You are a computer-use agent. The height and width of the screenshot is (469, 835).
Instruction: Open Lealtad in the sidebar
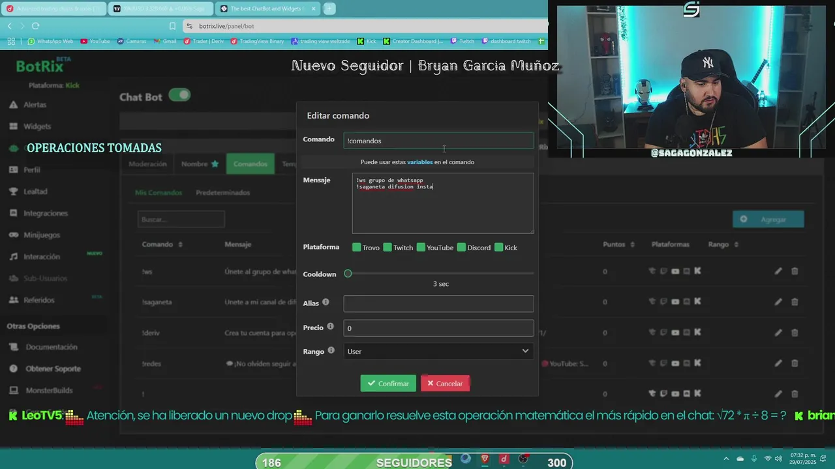tap(35, 192)
